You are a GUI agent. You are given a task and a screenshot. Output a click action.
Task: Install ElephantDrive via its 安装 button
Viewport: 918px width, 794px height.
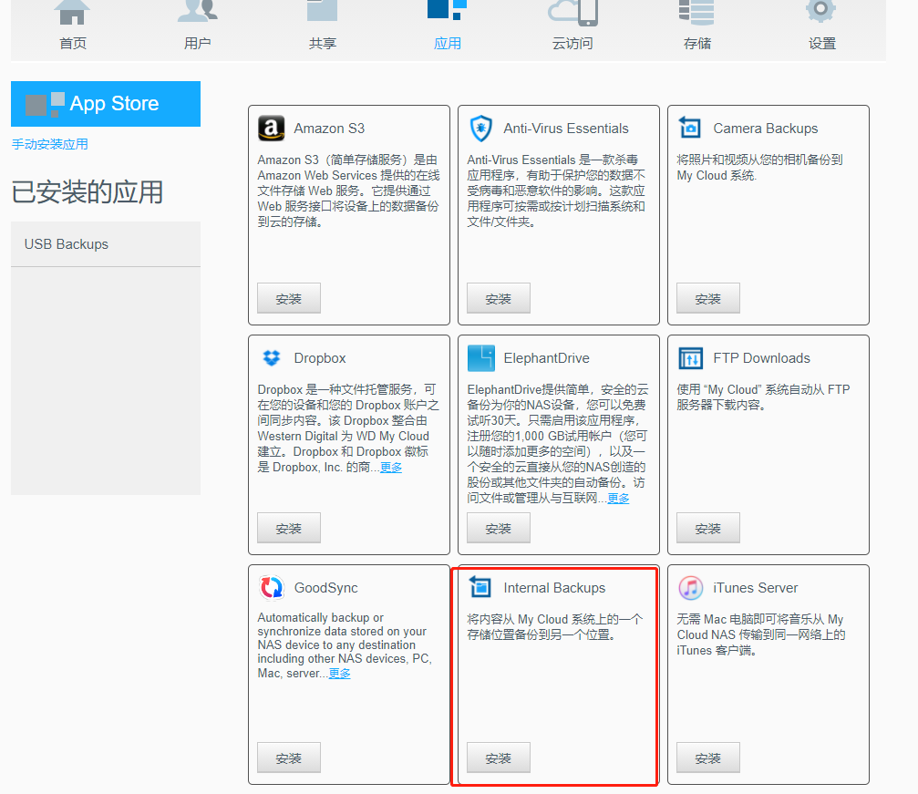point(499,528)
